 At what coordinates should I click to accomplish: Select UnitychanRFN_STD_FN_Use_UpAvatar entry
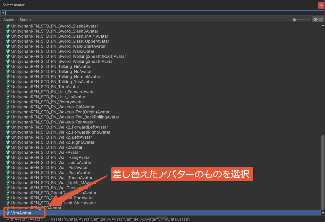pyautogui.click(x=48, y=97)
